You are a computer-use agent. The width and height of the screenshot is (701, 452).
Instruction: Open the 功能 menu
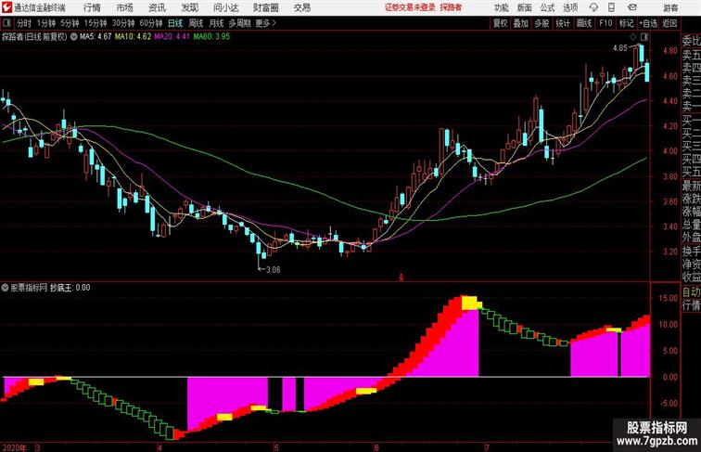[x=501, y=7]
